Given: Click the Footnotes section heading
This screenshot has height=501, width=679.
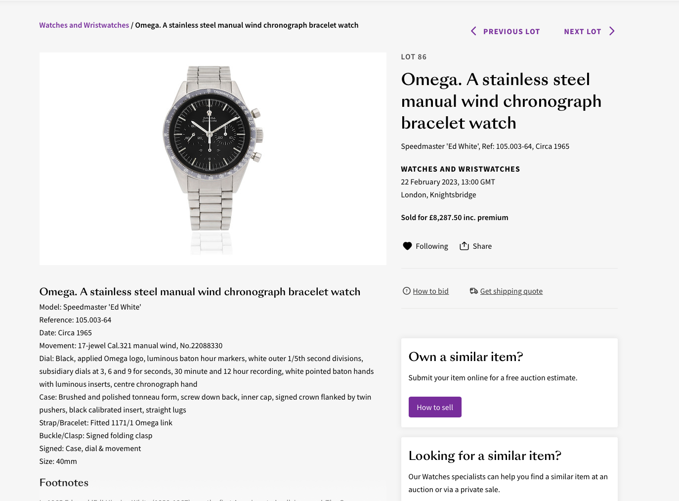Looking at the screenshot, I should coord(64,483).
